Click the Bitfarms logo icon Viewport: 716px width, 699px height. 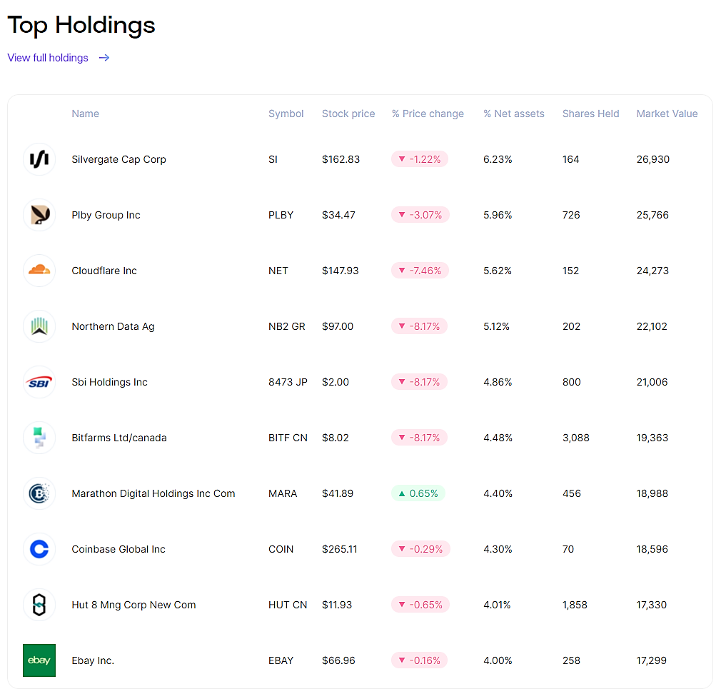click(39, 438)
